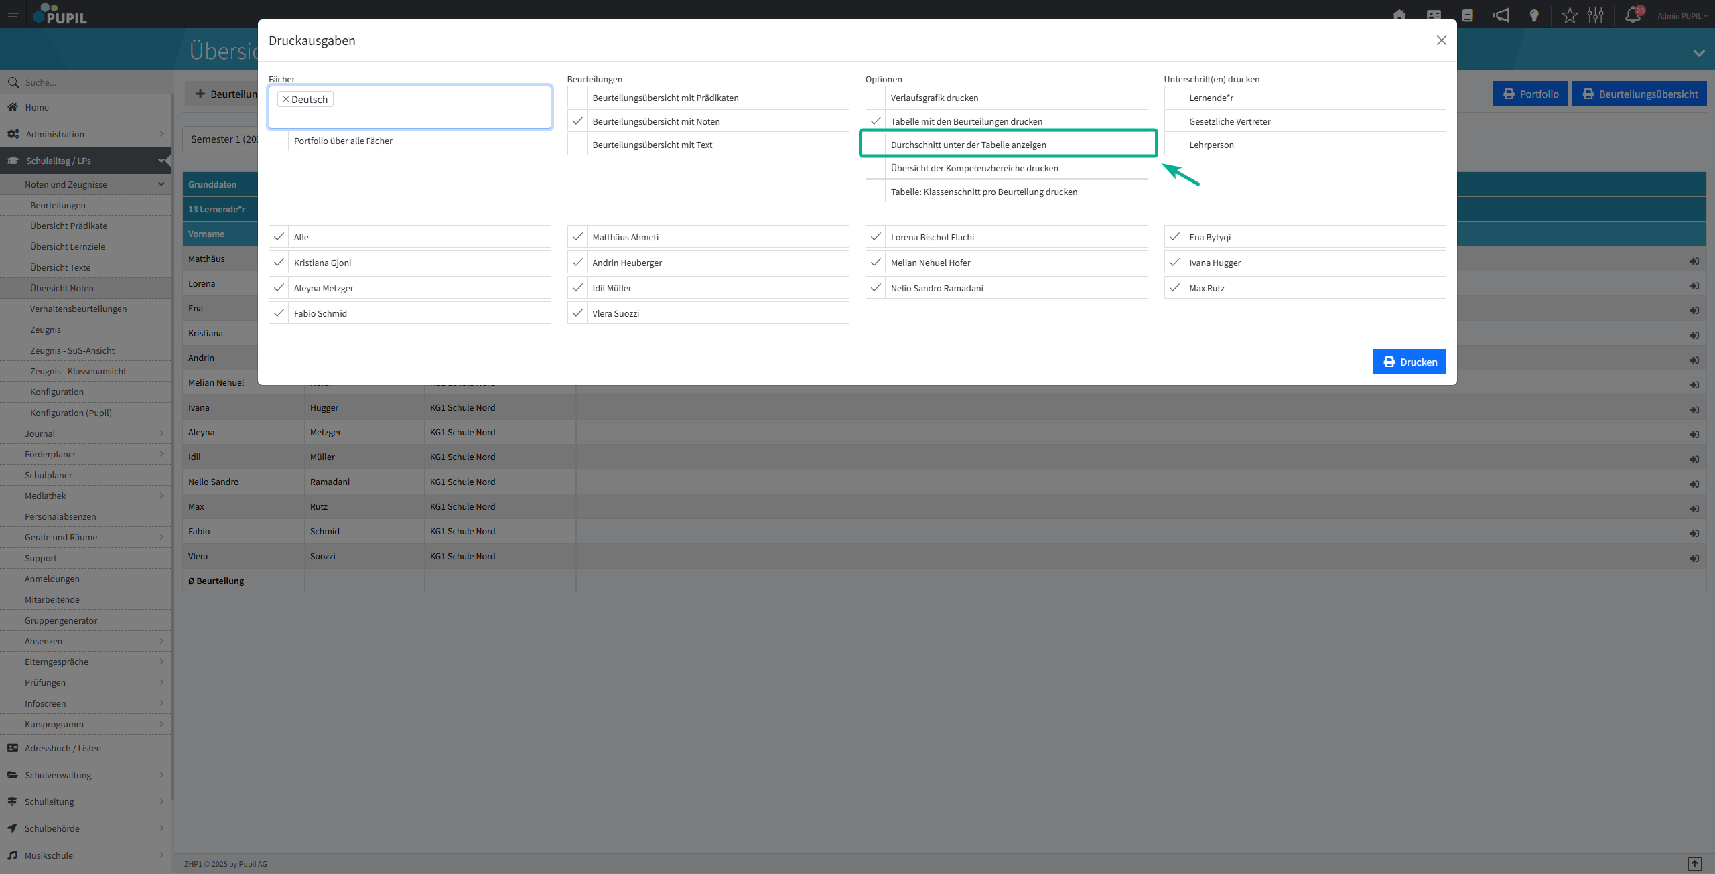Click the megaphone announcements icon
This screenshot has height=874, width=1715.
click(1501, 15)
